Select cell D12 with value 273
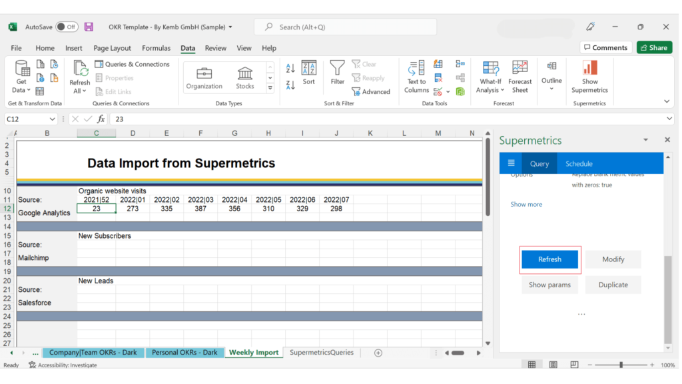 [x=133, y=209]
